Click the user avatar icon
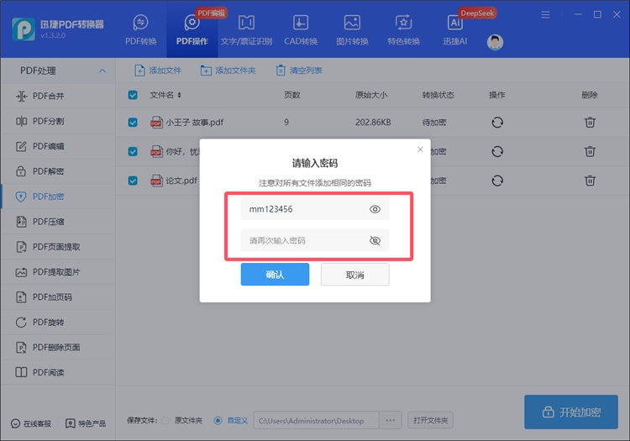This screenshot has width=630, height=441. tap(495, 42)
